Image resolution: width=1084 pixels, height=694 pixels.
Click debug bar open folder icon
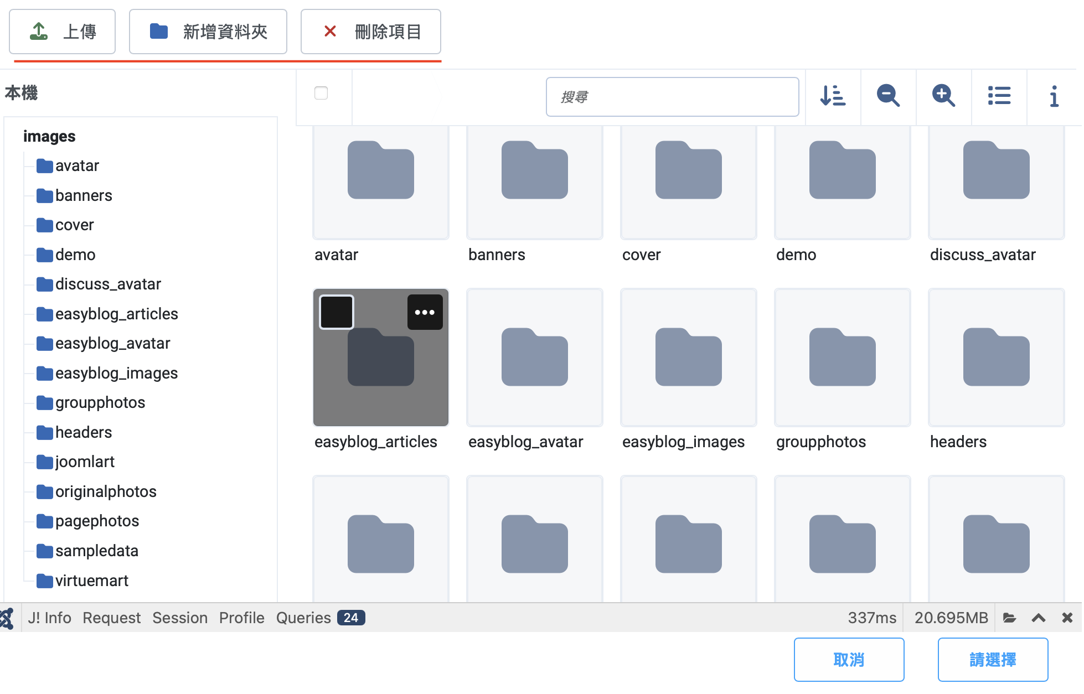click(x=1009, y=618)
